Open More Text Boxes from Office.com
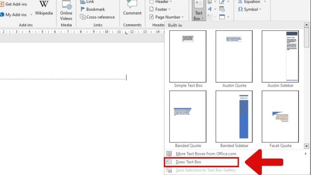This screenshot has height=175, width=311. [206, 154]
